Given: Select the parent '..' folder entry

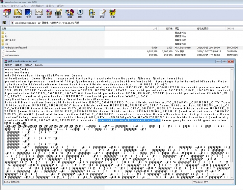Looking at the screenshot, I should coord(3,33).
